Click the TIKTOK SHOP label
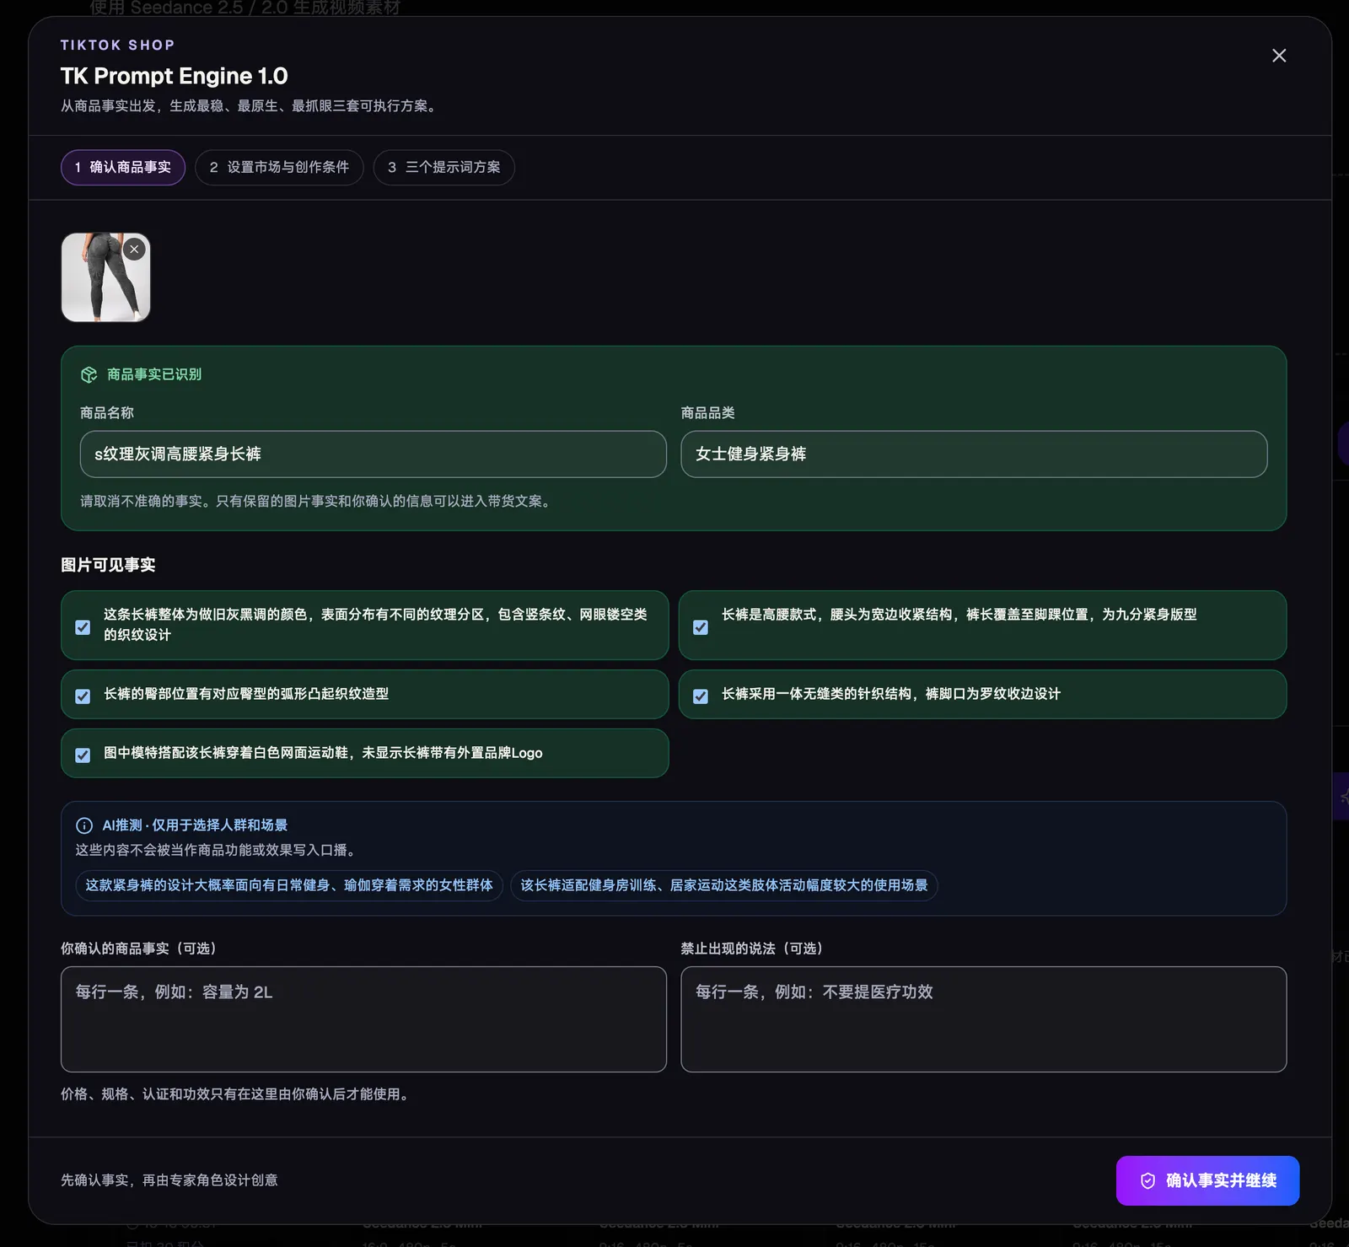 (x=118, y=45)
